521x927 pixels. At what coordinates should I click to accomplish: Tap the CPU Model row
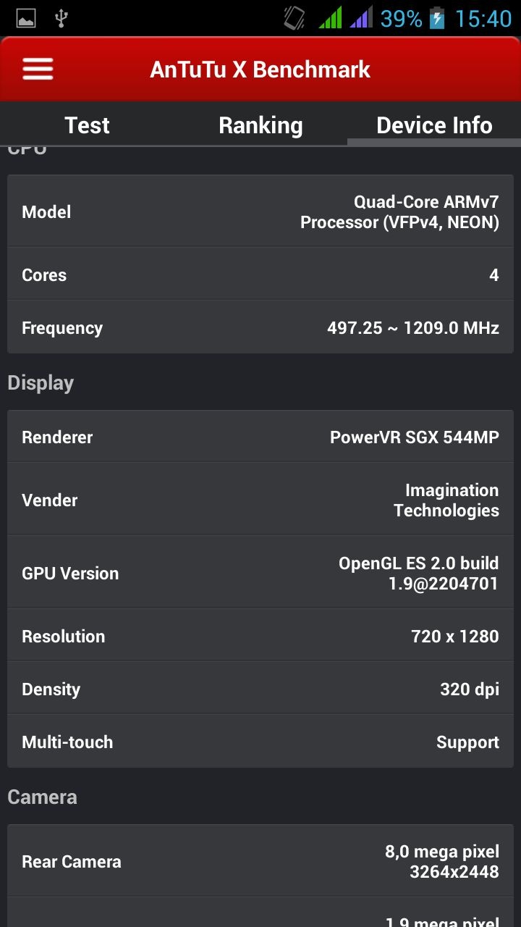[x=260, y=211]
